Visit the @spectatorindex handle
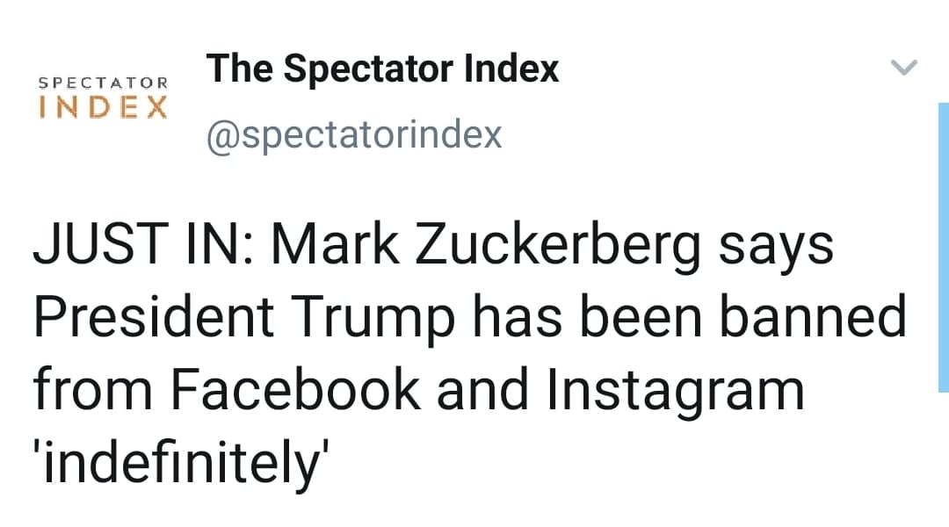949x527 pixels. pos(354,134)
